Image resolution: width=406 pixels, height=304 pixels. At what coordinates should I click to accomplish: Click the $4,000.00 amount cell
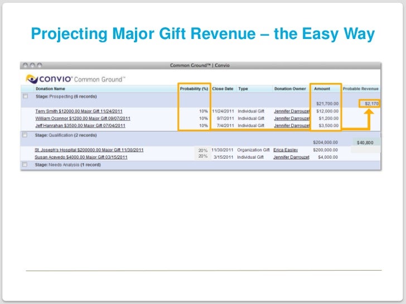[328, 157]
